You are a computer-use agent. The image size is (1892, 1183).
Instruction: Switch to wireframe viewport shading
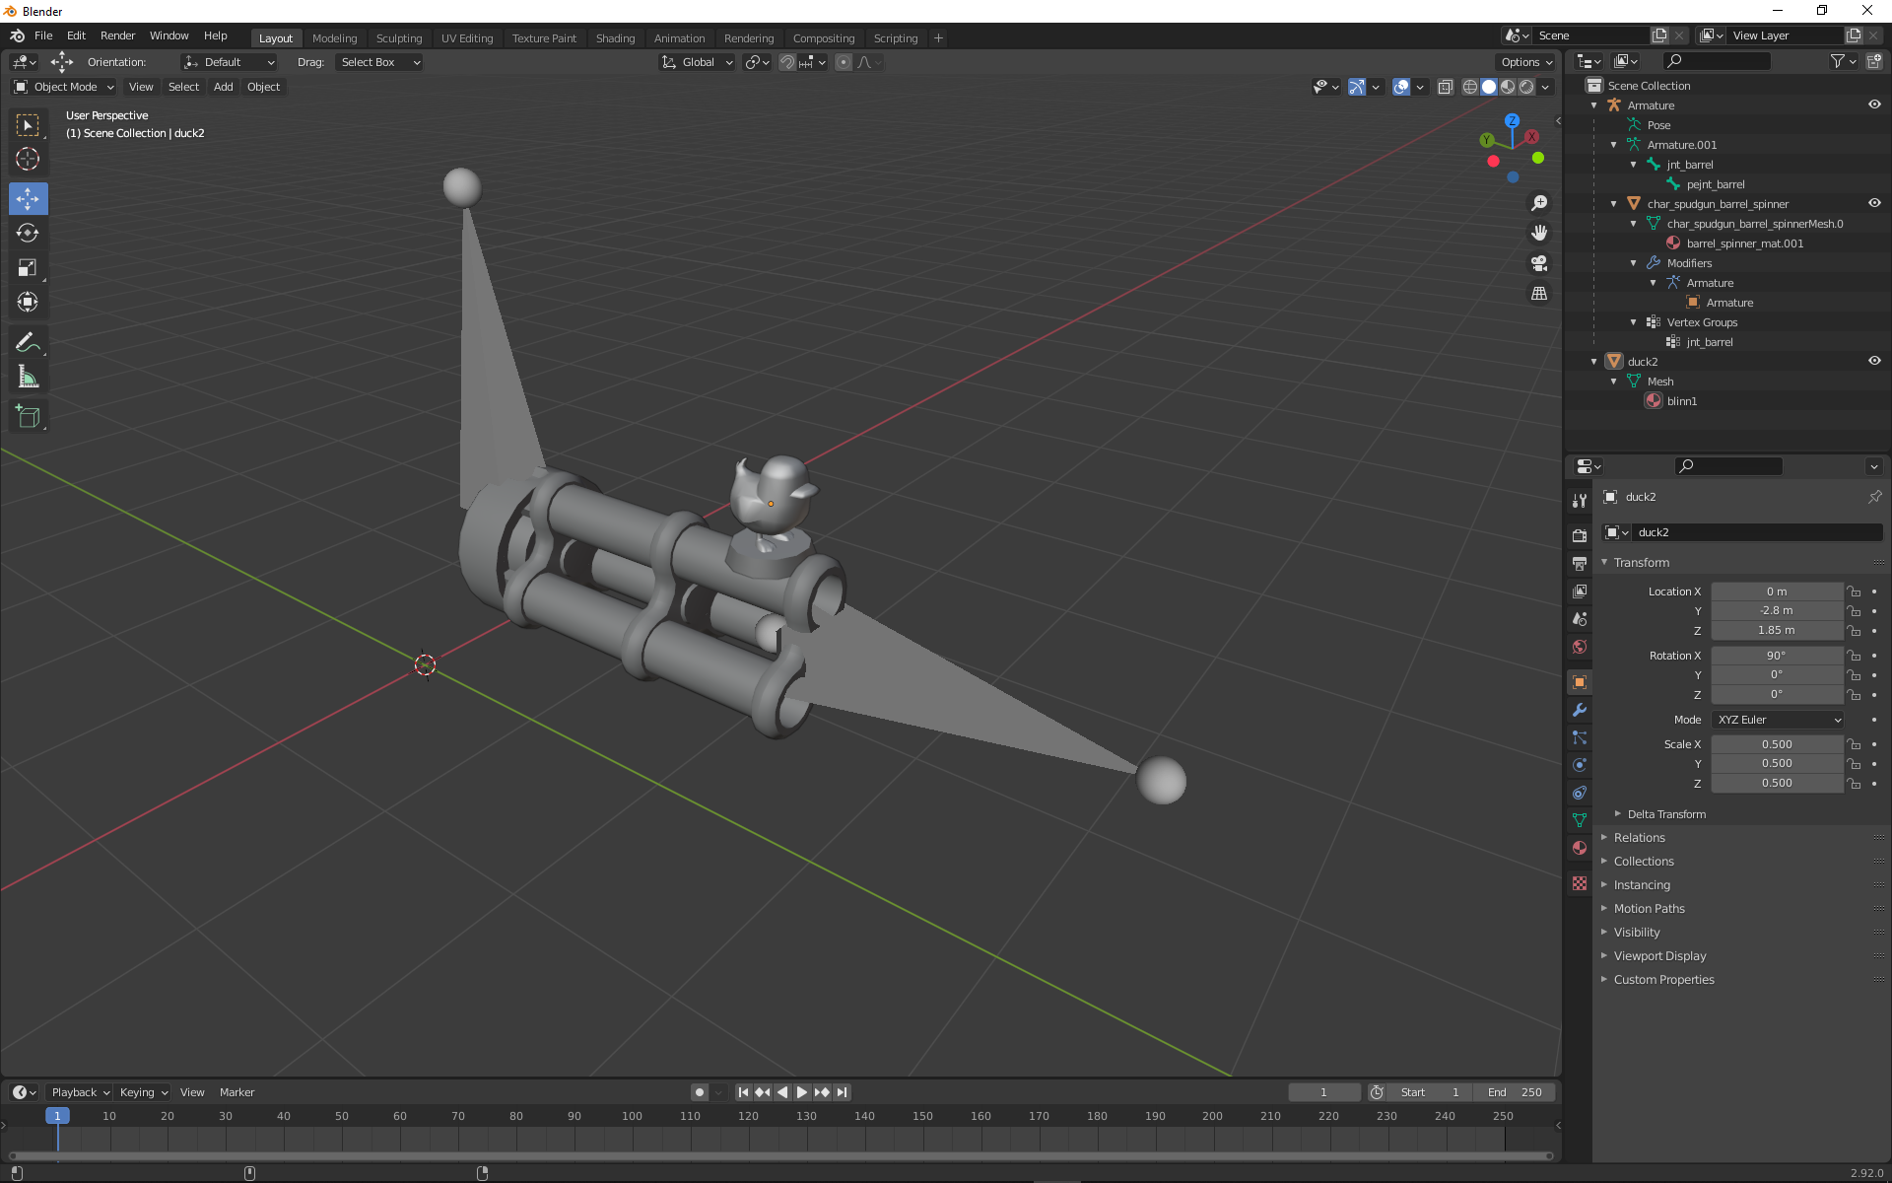coord(1470,87)
